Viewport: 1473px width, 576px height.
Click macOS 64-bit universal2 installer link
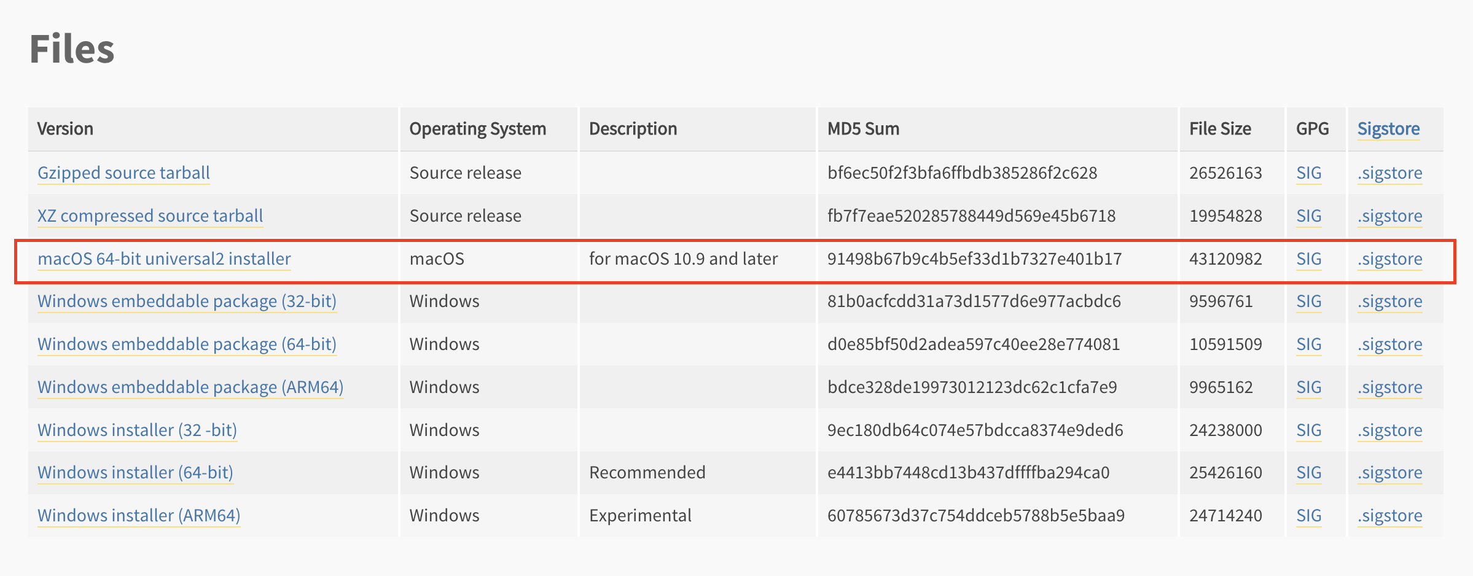click(164, 259)
